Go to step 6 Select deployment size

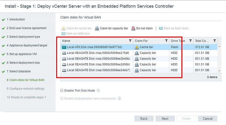(x=23, y=63)
